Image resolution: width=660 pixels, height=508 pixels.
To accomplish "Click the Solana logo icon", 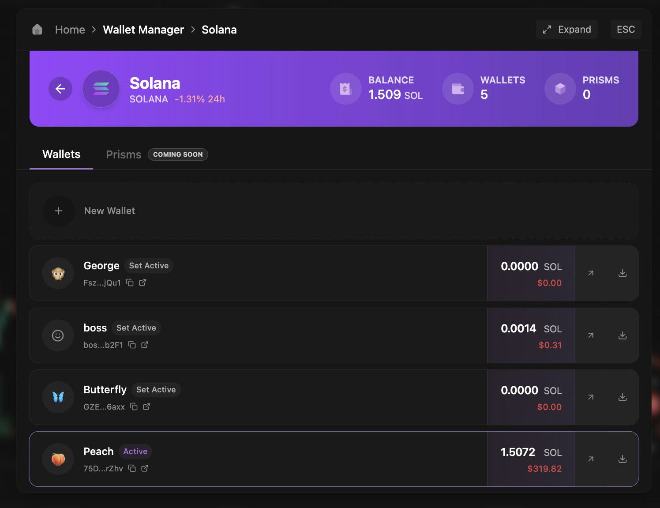I will coord(101,89).
